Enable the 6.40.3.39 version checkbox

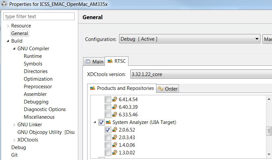pos(108,107)
